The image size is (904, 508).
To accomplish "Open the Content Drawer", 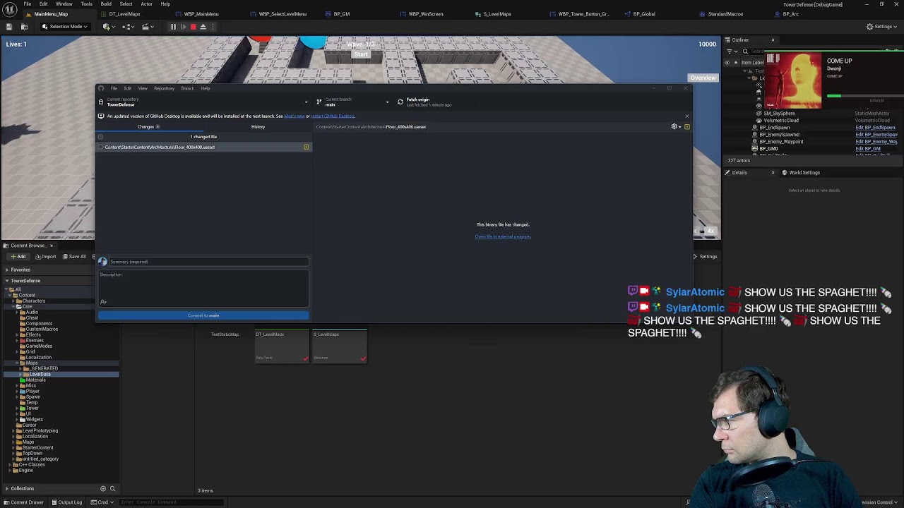I will pyautogui.click(x=23, y=502).
